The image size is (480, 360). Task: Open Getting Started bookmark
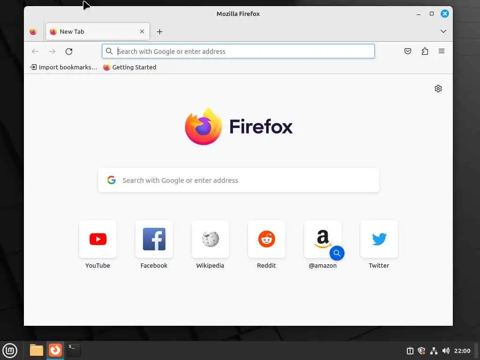tap(129, 67)
